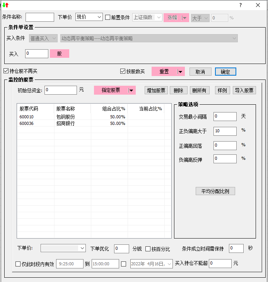
Task: Enable 按百分比 checkbox
Action: 148,249
